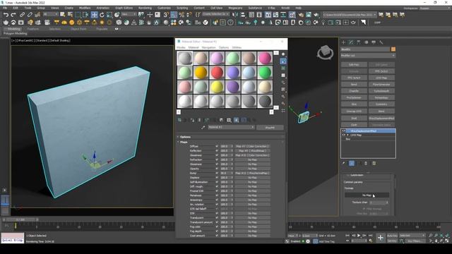This screenshot has width=452, height=254.
Task: Toggle the Translucent map checkbox
Action: click(x=217, y=218)
